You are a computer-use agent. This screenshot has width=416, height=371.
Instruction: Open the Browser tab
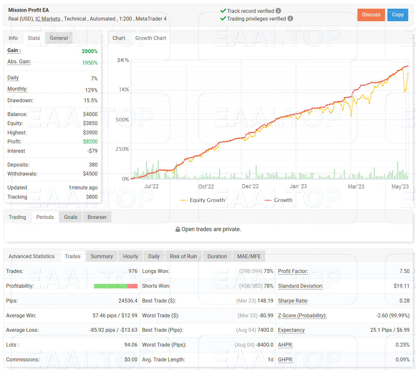(97, 217)
